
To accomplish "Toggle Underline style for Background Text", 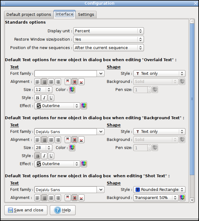I will [x=51, y=156].
